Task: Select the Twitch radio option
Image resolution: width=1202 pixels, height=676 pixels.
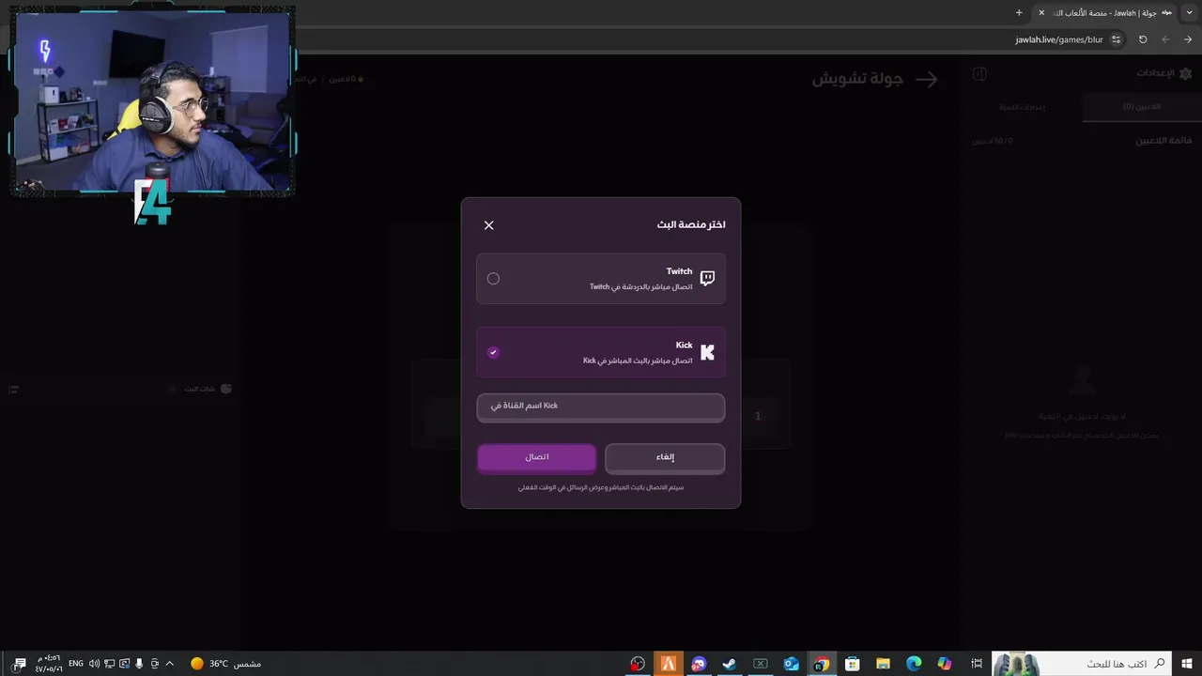Action: [x=493, y=279]
